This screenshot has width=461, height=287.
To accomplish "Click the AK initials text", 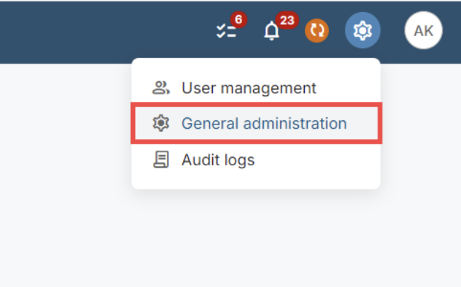I will 424,30.
